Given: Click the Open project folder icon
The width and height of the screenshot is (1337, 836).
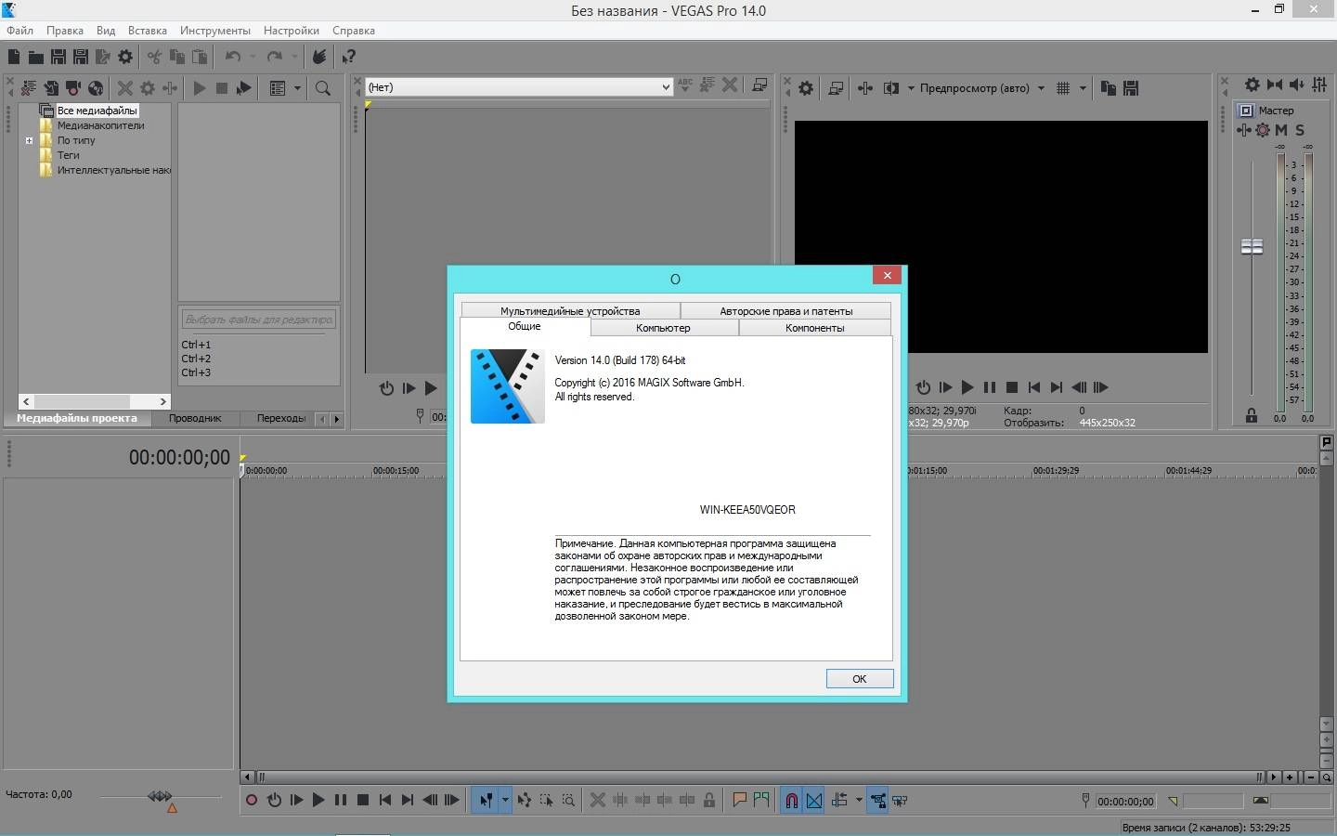Looking at the screenshot, I should click(35, 57).
